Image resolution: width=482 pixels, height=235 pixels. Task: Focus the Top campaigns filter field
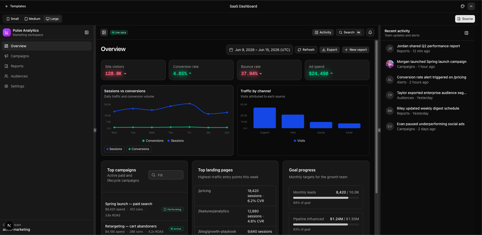click(x=166, y=175)
